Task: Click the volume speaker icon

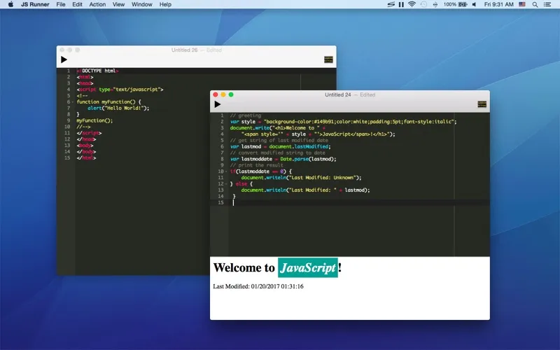Action: [x=474, y=4]
